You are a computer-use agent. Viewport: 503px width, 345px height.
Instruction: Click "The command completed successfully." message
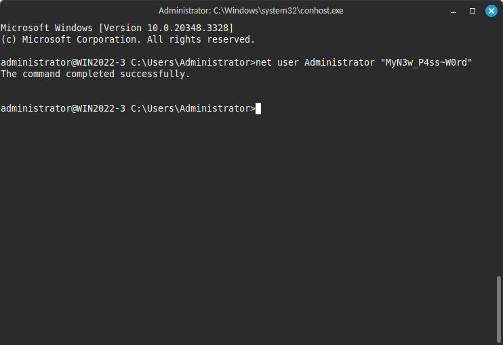tap(95, 74)
